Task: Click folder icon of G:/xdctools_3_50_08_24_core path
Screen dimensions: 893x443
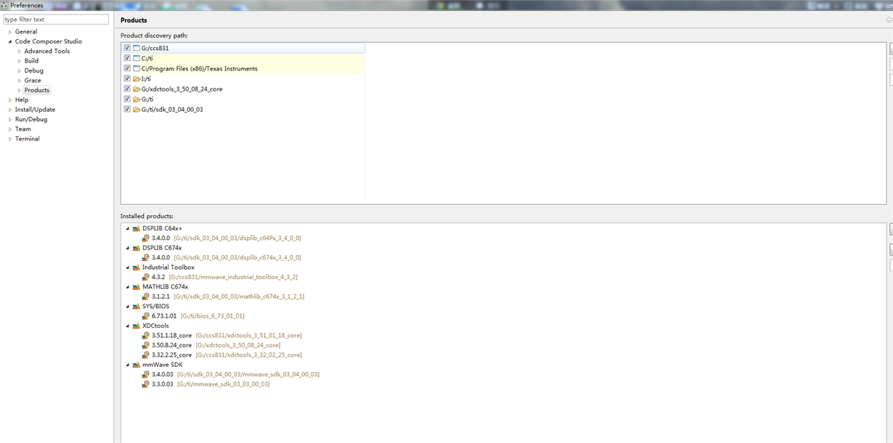Action: (x=136, y=89)
